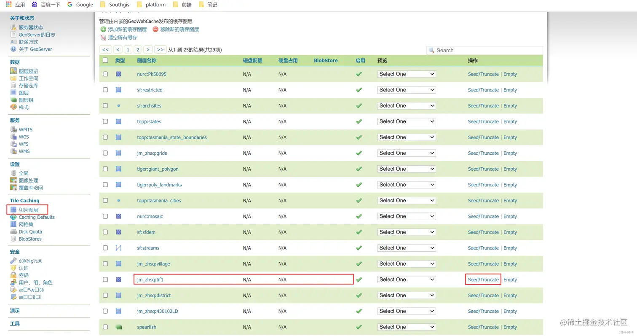Open preview dropdown for jm_zhsq:tif1
The image size is (637, 336).
pyautogui.click(x=406, y=280)
